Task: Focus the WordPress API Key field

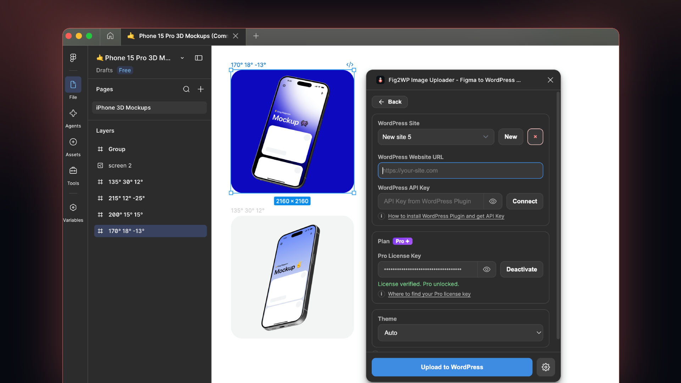Action: 431,201
